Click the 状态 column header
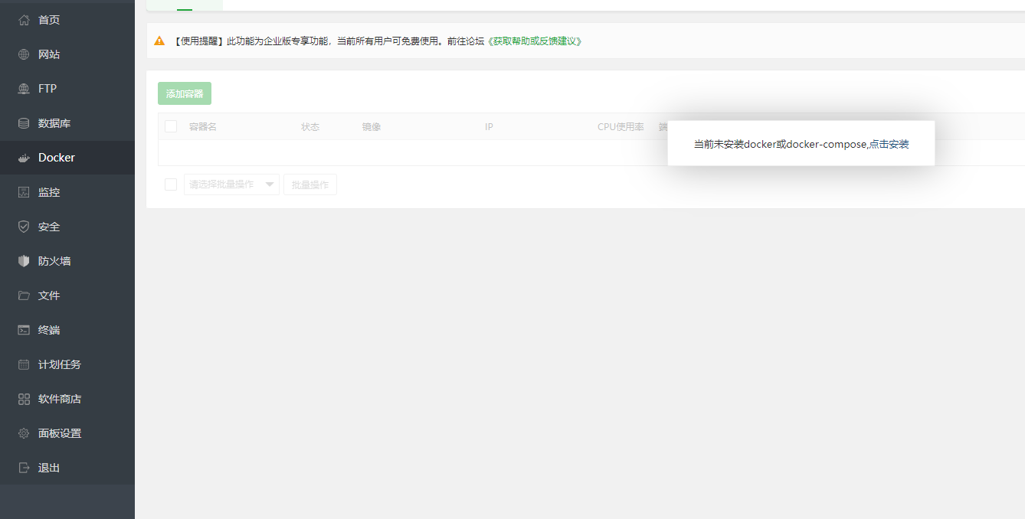Image resolution: width=1025 pixels, height=519 pixels. 310,127
